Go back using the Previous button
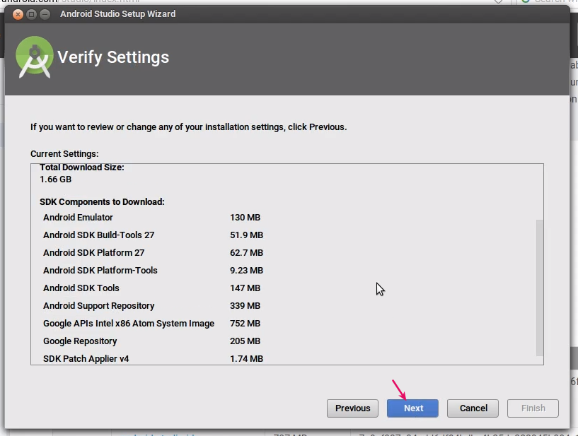 pyautogui.click(x=352, y=408)
